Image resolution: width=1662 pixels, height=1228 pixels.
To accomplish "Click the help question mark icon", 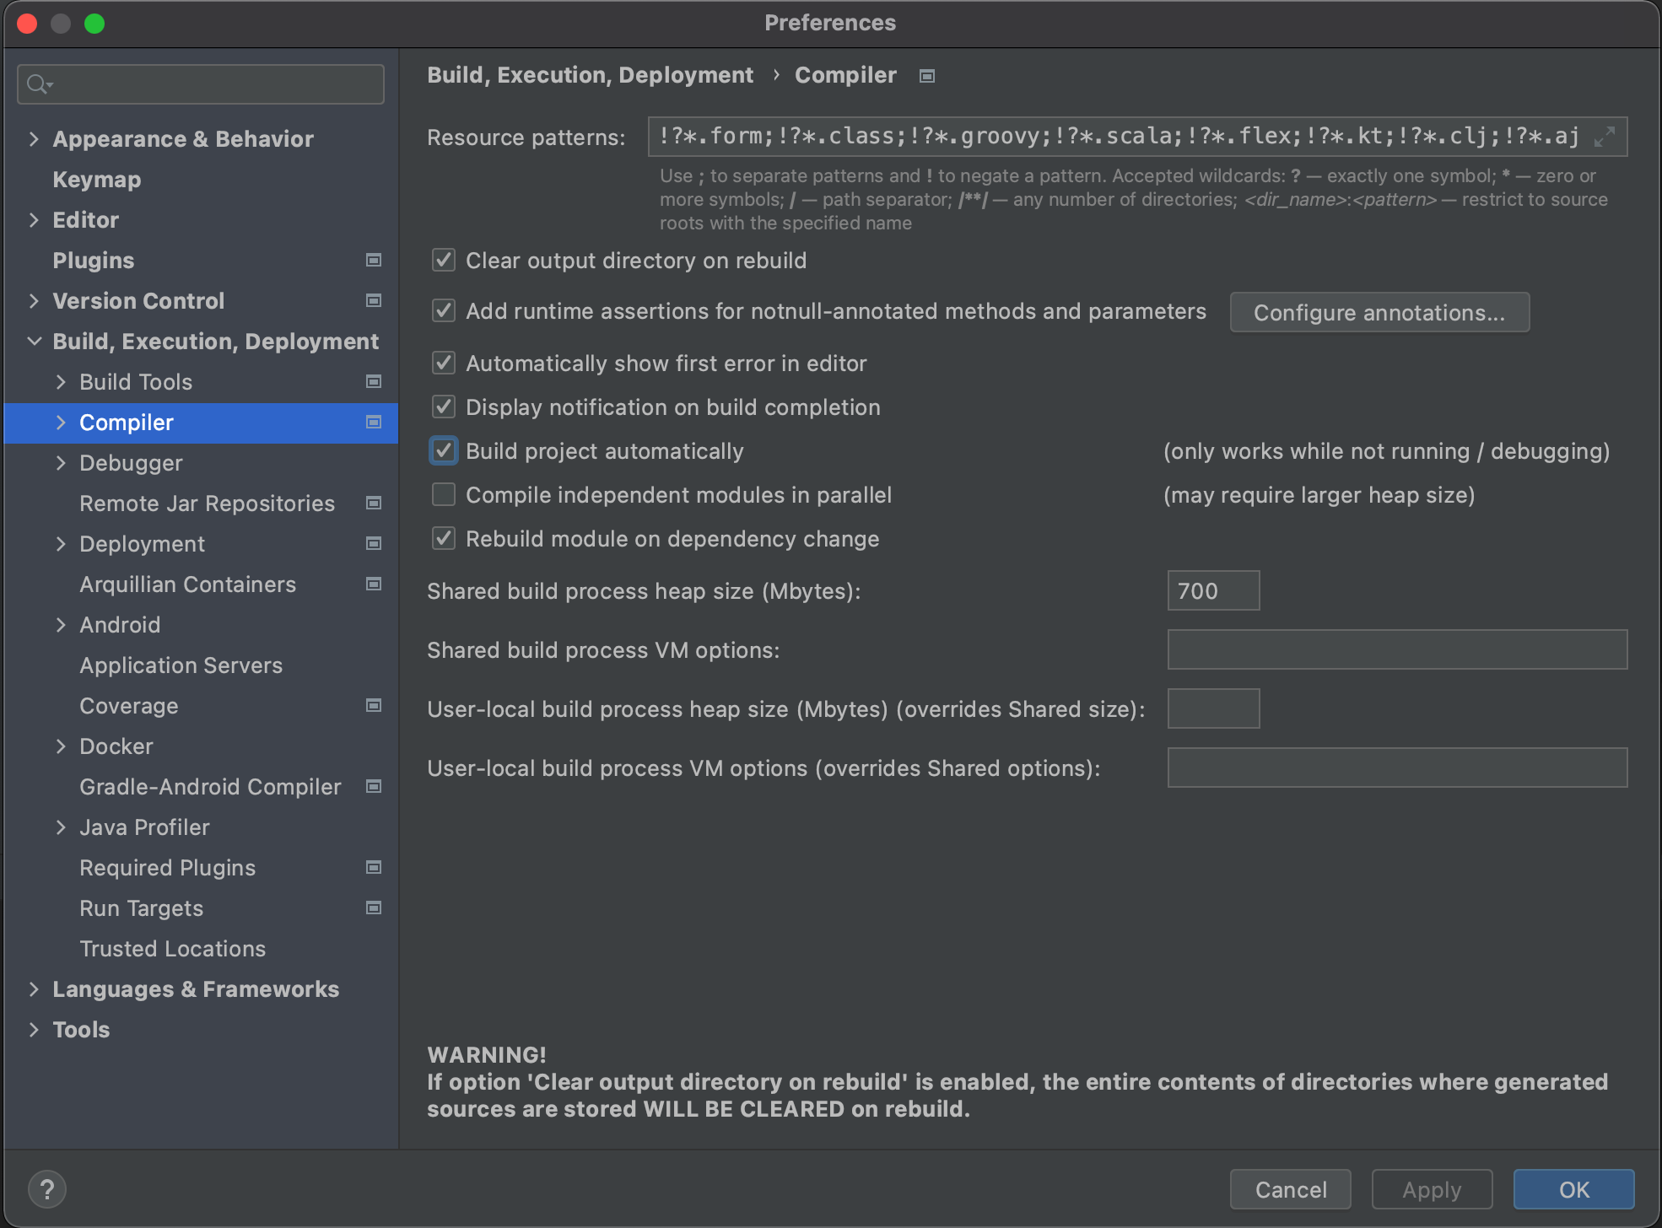I will pyautogui.click(x=47, y=1189).
